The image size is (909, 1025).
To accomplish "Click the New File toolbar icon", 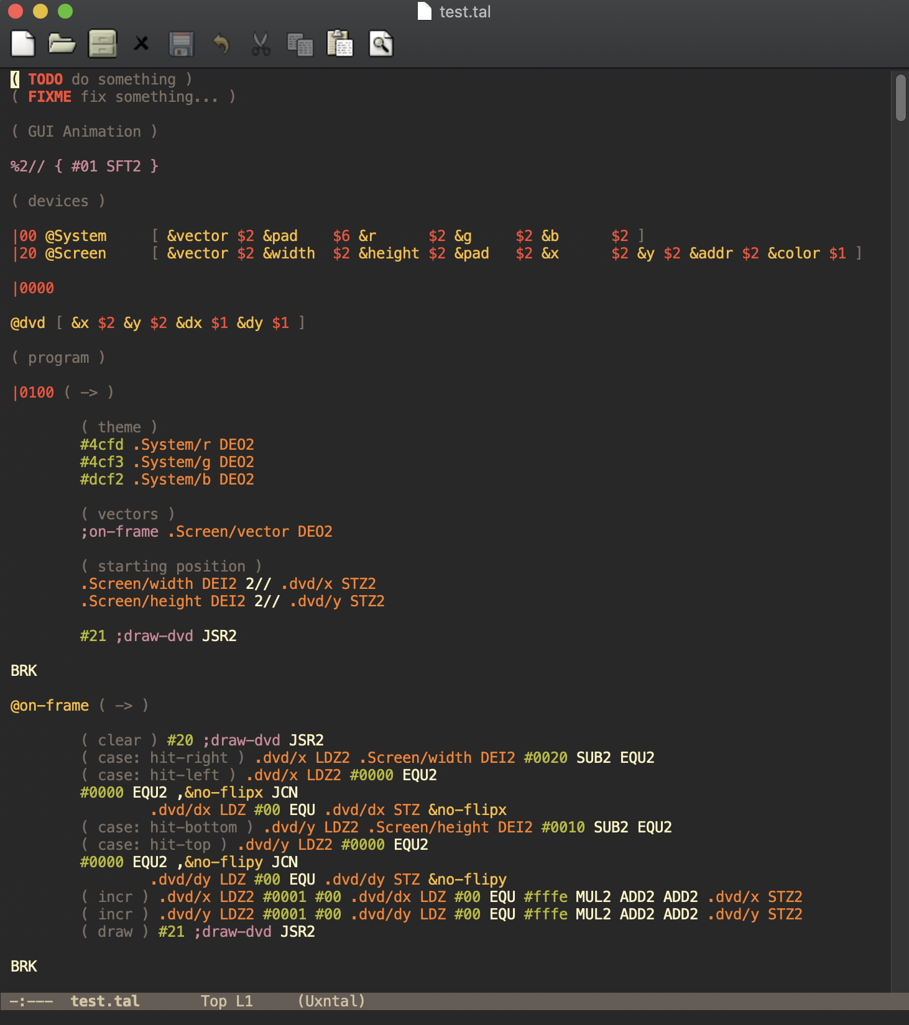I will pyautogui.click(x=23, y=44).
